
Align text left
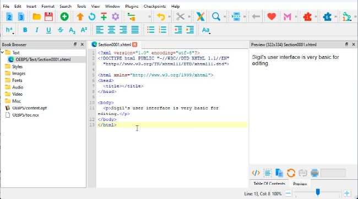(100, 30)
